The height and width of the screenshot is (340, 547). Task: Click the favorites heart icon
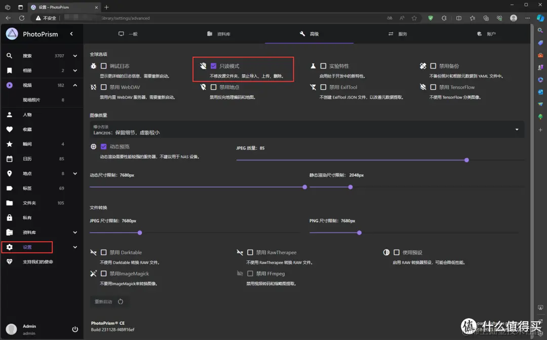(x=10, y=129)
